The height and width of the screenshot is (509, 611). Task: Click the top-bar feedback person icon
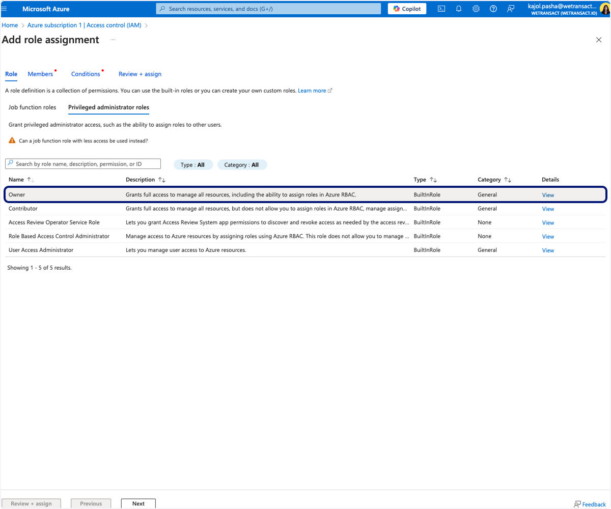(x=511, y=9)
